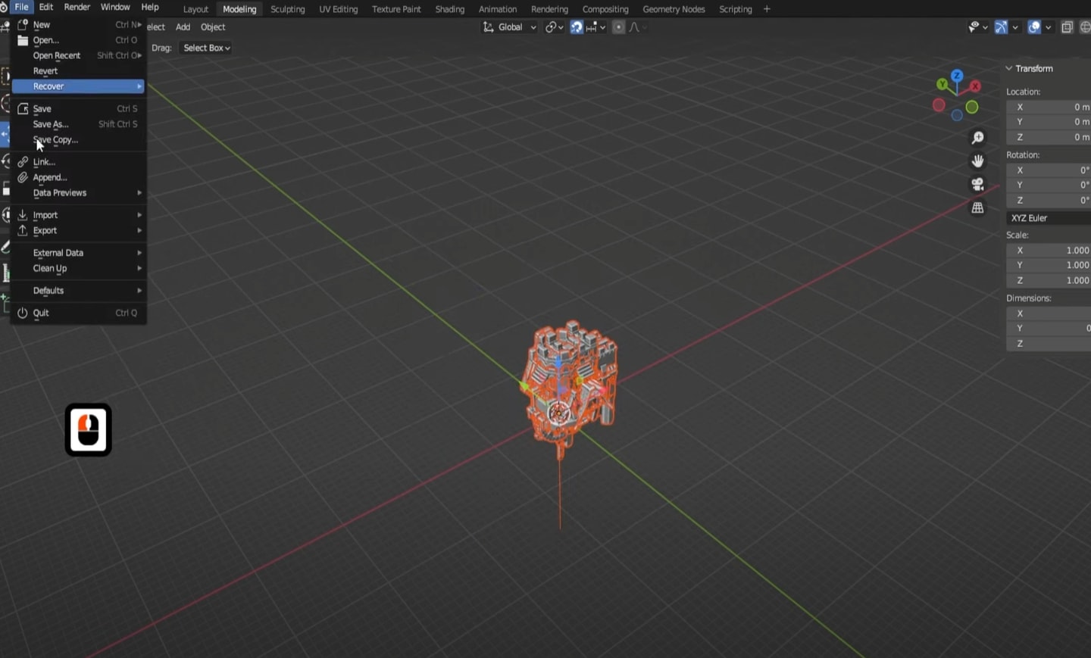Open the proportional falloff curve dropdown
The width and height of the screenshot is (1091, 658).
[638, 27]
